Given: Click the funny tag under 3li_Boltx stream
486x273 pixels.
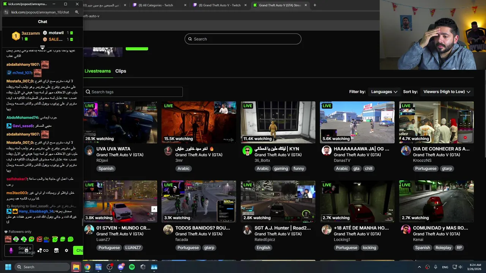Looking at the screenshot, I should [x=298, y=168].
